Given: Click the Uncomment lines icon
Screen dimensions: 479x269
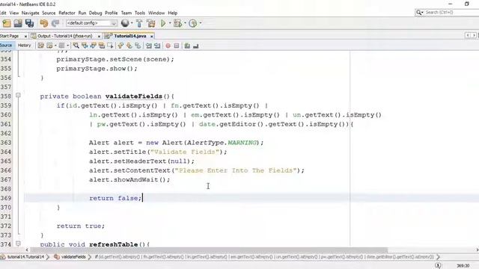Looking at the screenshot, I should tap(196, 46).
